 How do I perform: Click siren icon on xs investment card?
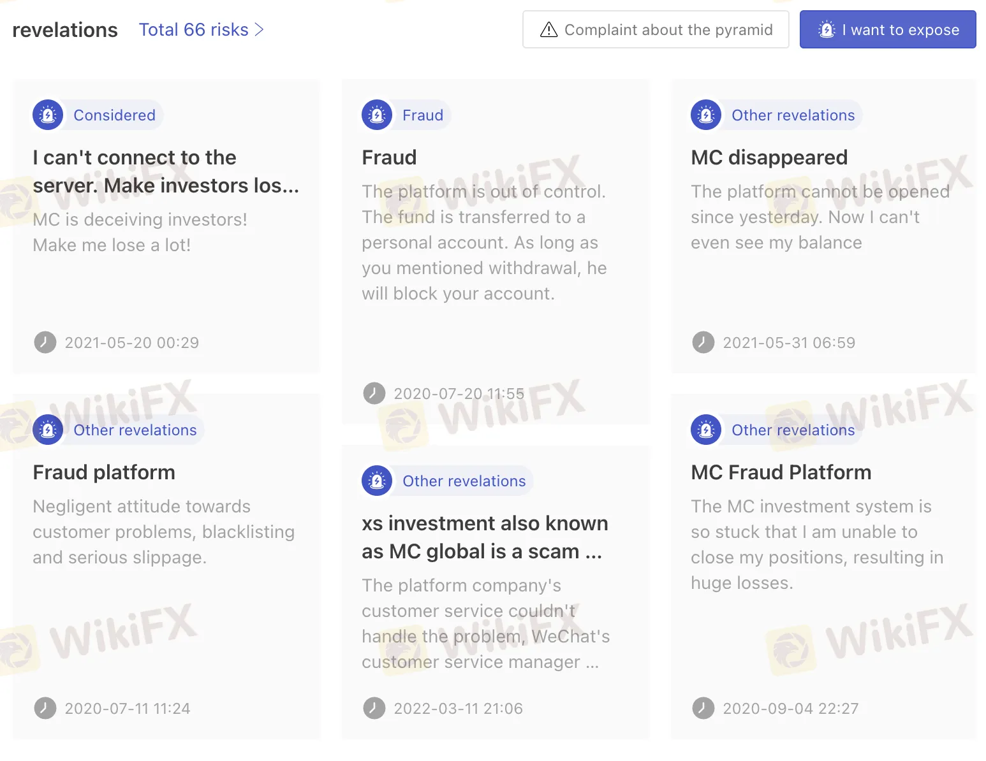coord(377,481)
